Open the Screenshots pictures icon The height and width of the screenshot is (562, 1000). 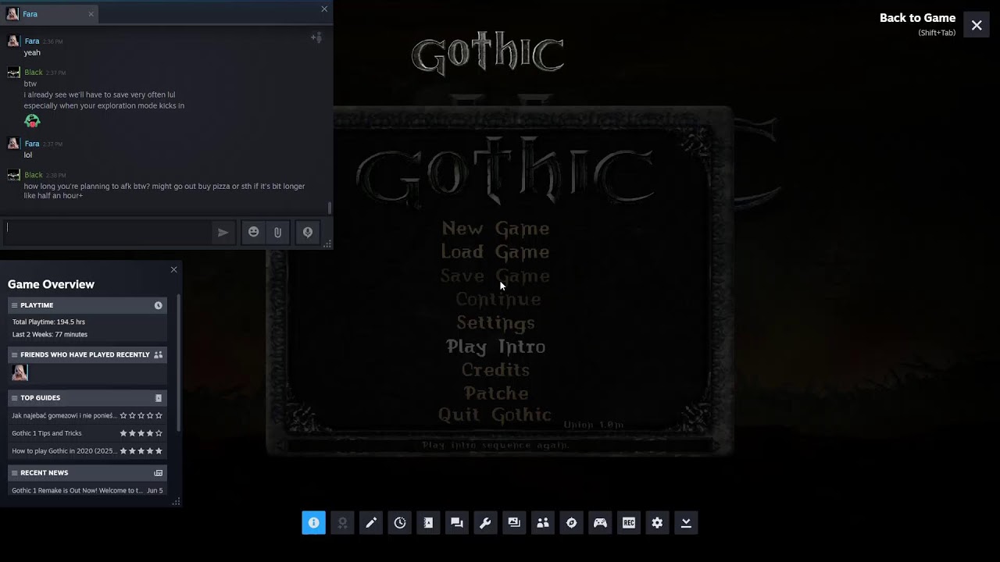tap(514, 523)
